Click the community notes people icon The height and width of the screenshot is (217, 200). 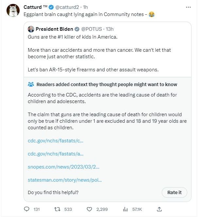(31, 84)
